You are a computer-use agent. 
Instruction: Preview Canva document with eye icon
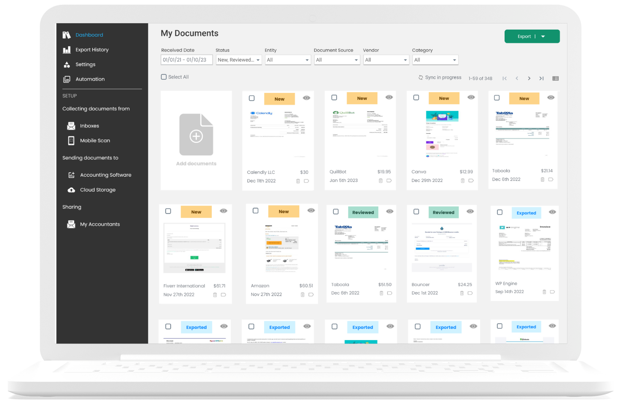coord(471,97)
